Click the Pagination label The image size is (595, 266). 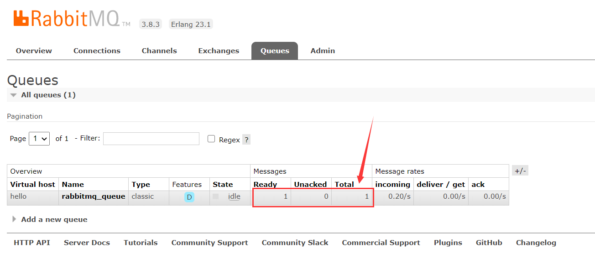pyautogui.click(x=25, y=116)
